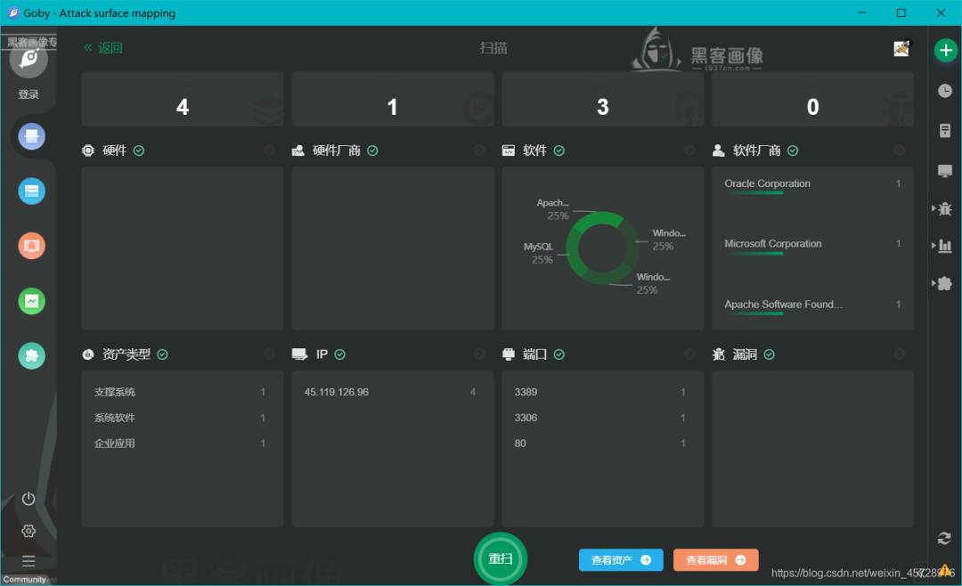Open the blue asset list icon in left sidebar
The height and width of the screenshot is (586, 962).
31,191
